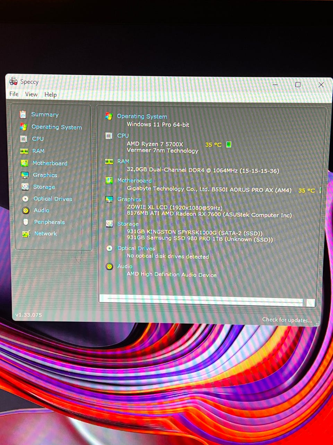
Task: Click the CPU heading link in summary
Action: 123,136
